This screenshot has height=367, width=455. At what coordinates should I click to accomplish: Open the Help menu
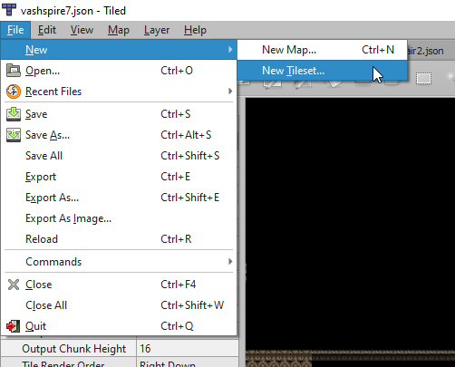(x=195, y=30)
